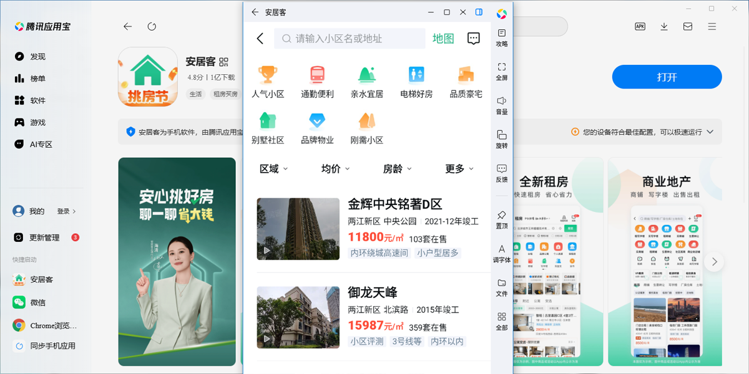Click the APK install icon
Viewport: 749px width, 374px height.
[640, 26]
